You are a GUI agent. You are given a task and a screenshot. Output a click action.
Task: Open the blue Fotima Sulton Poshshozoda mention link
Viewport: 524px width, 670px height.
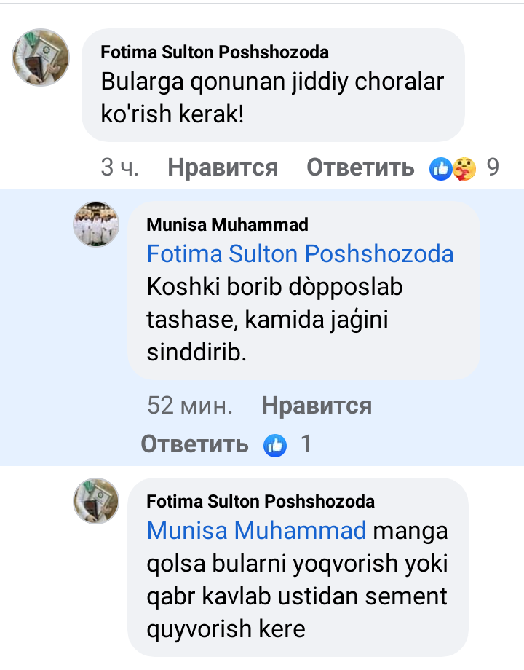click(x=300, y=253)
